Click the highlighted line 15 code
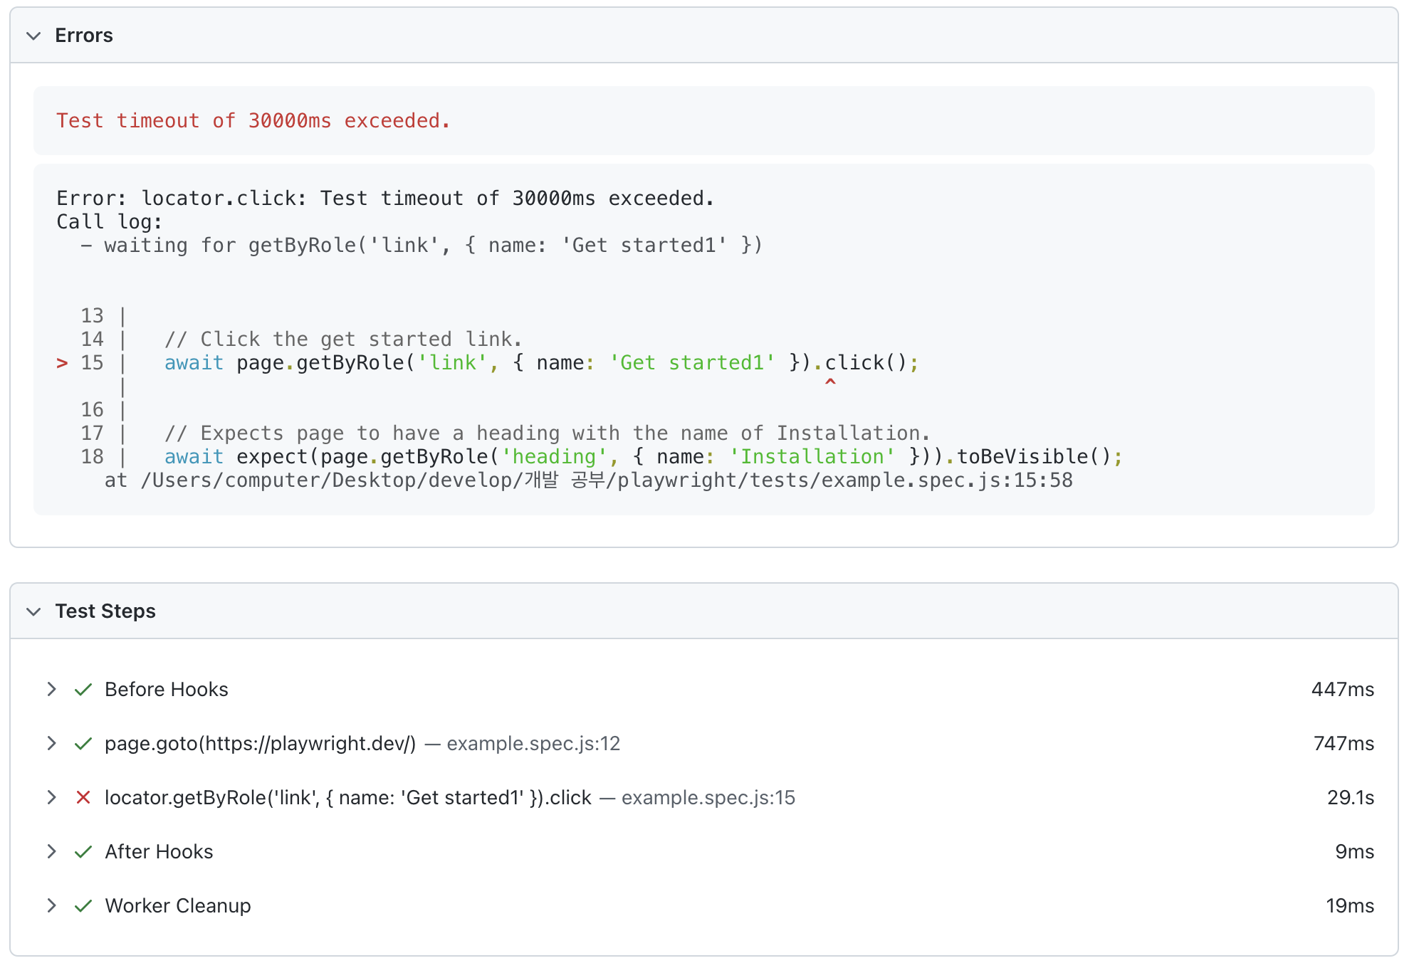This screenshot has width=1414, height=968. (x=541, y=363)
